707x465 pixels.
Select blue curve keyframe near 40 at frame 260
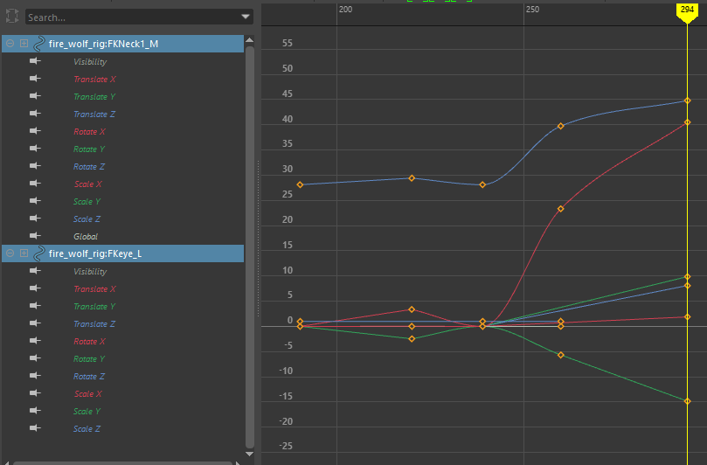point(561,126)
